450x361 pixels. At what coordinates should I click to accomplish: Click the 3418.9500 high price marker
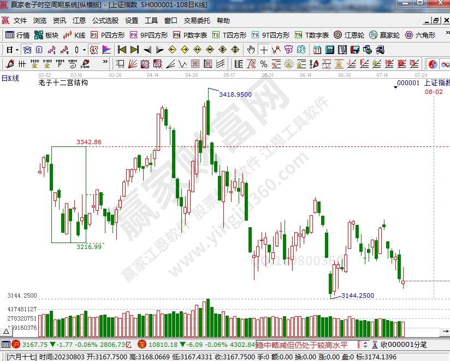pos(235,94)
